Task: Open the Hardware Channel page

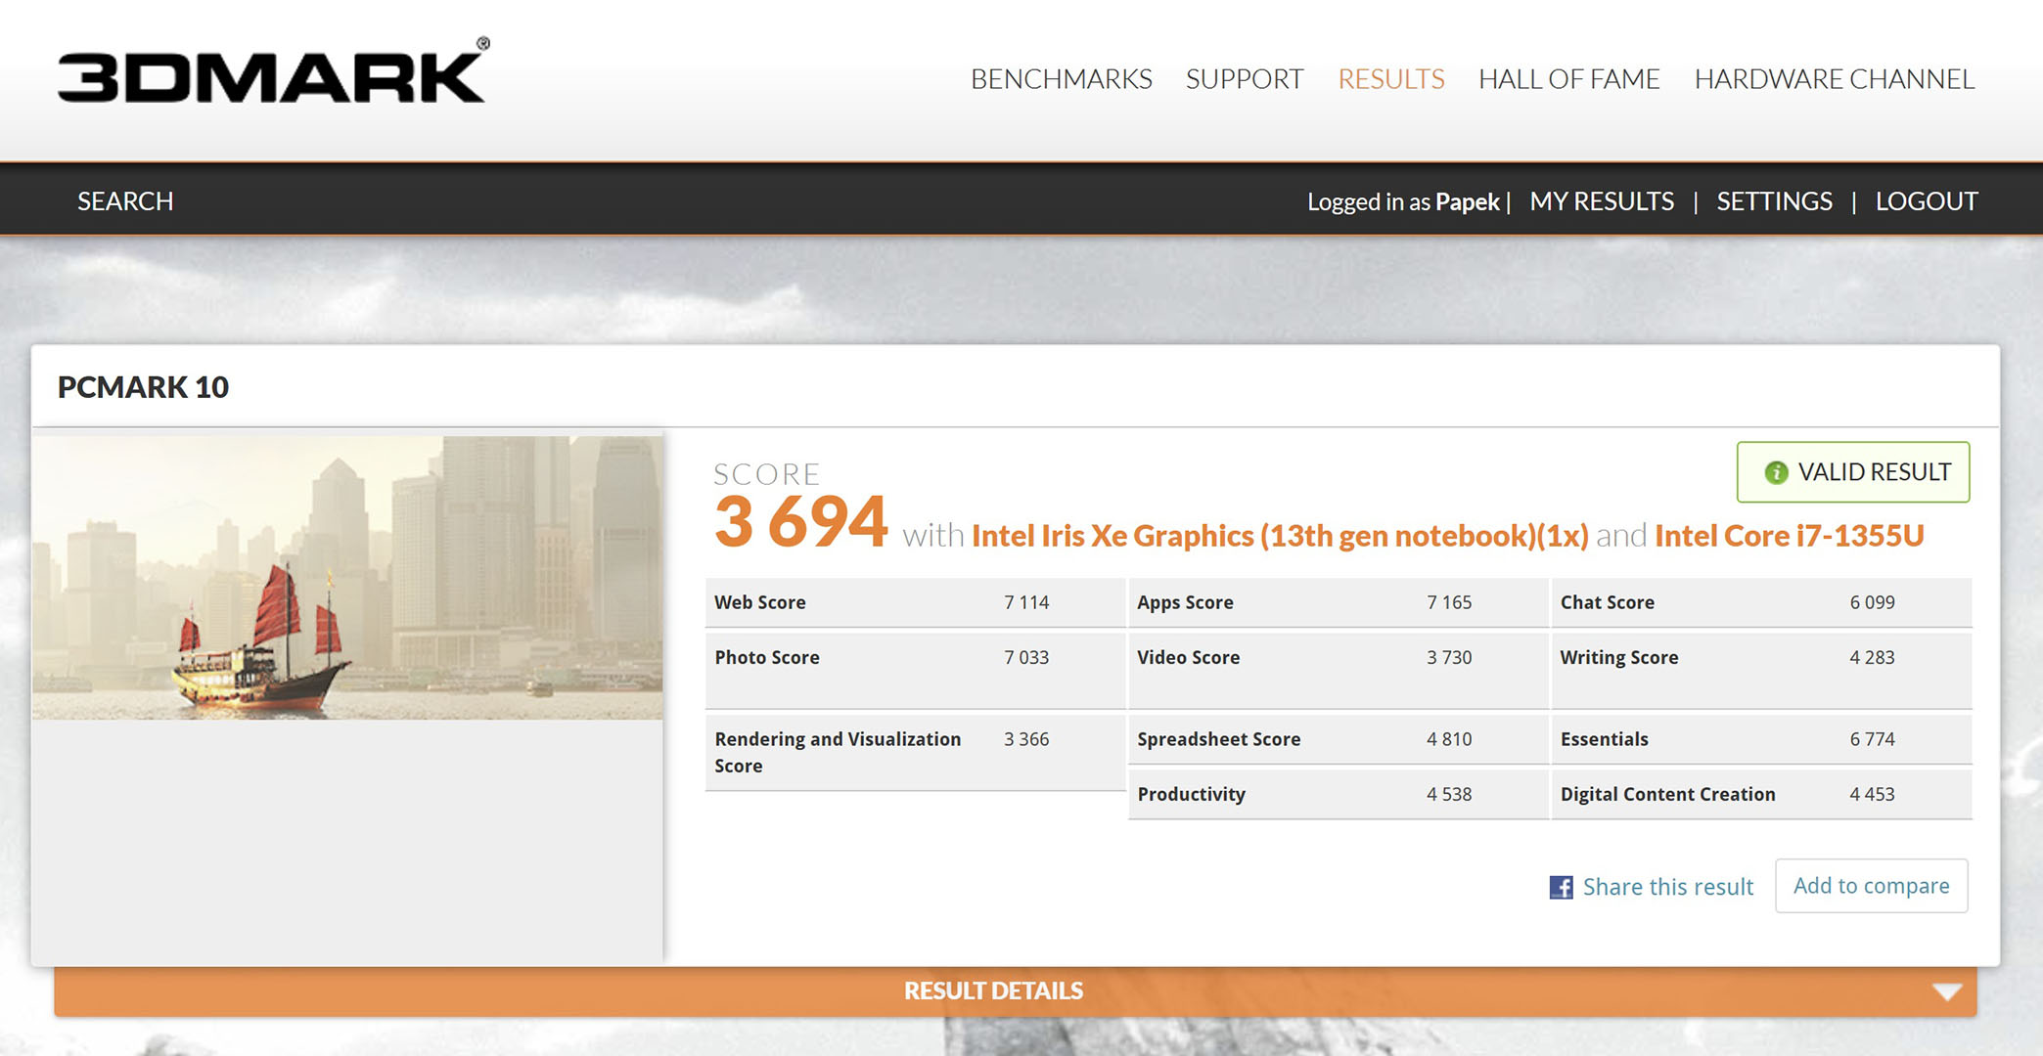Action: (x=1835, y=79)
